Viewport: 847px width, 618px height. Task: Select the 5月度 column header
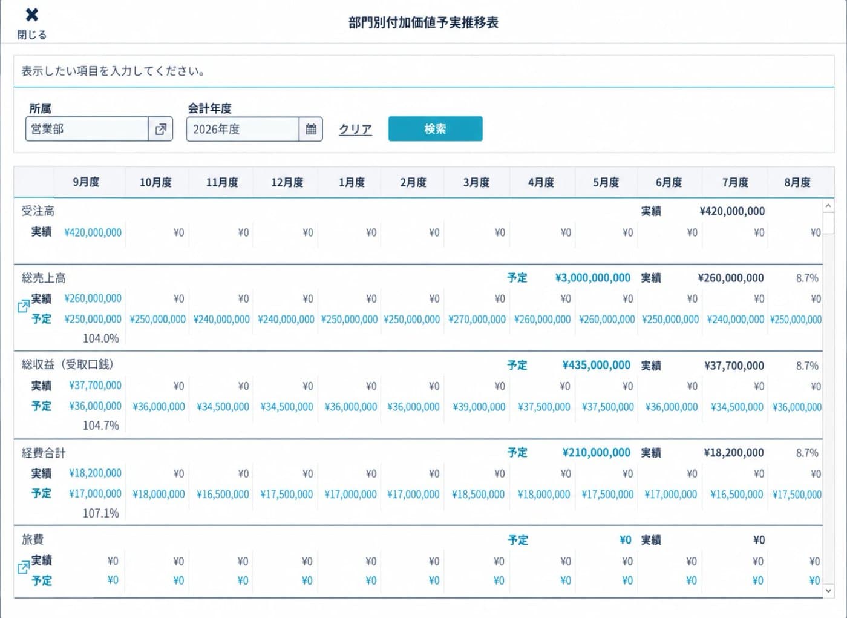(606, 182)
